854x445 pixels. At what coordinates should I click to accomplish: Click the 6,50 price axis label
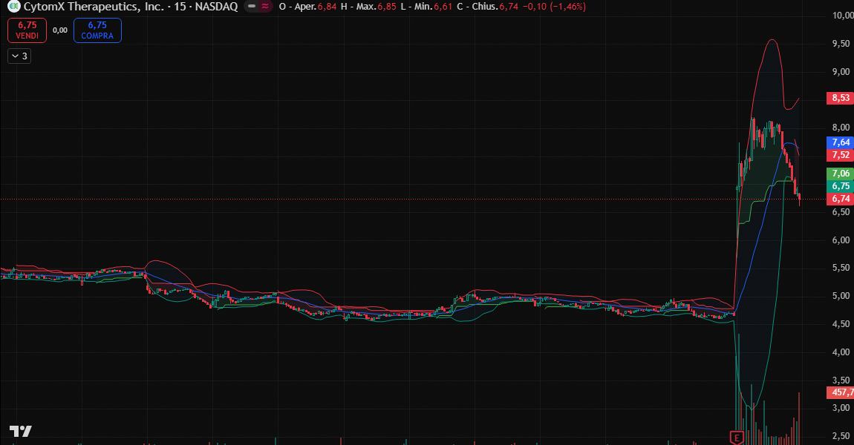pos(841,211)
